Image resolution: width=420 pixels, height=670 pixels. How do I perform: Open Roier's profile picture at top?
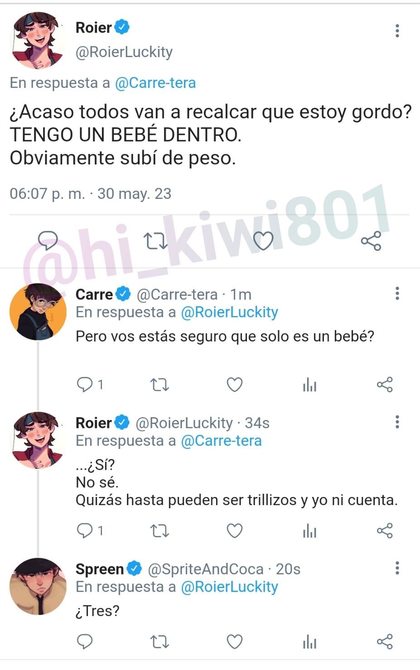click(38, 41)
